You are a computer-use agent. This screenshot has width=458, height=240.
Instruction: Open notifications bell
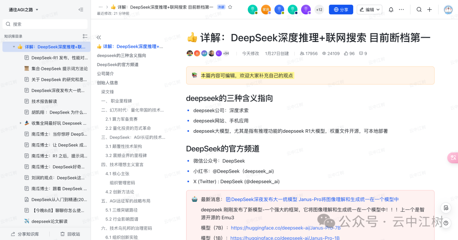[x=391, y=10]
